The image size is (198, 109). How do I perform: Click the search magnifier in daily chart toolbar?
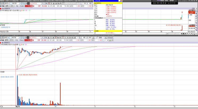pyautogui.click(x=23, y=3)
